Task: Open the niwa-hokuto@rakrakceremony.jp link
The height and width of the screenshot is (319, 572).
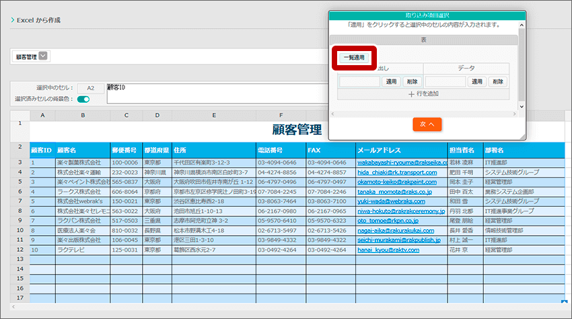Action: coord(401,211)
